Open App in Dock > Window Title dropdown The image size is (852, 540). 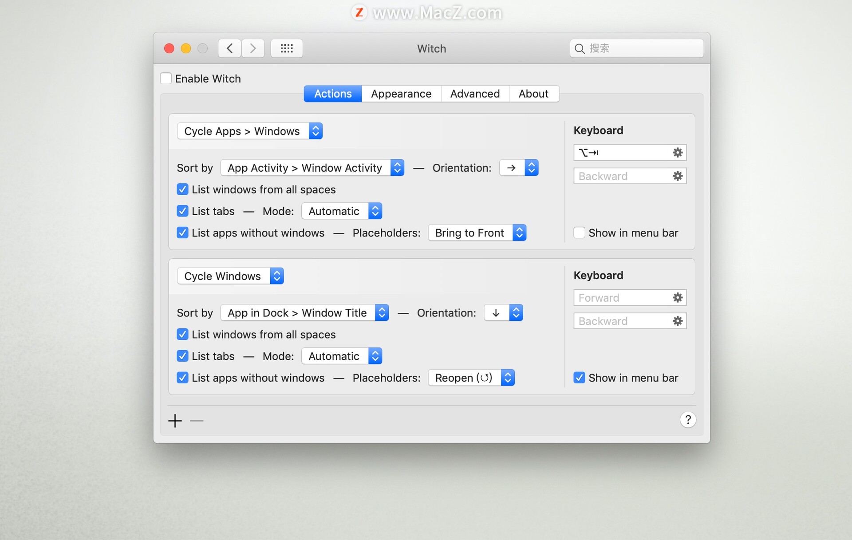(305, 313)
